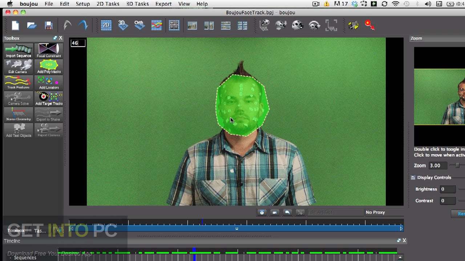
Task: Click Export Camera tool
Action: [49, 130]
